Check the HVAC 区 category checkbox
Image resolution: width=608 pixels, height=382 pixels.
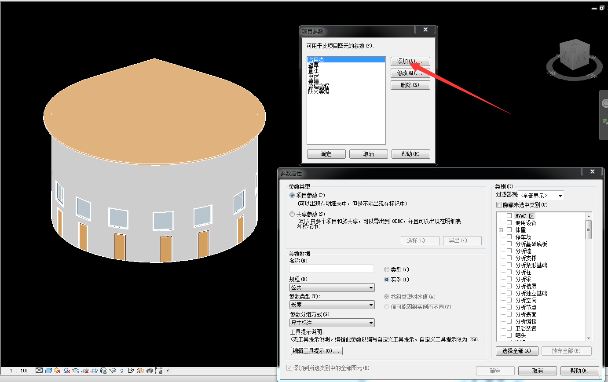(x=509, y=216)
